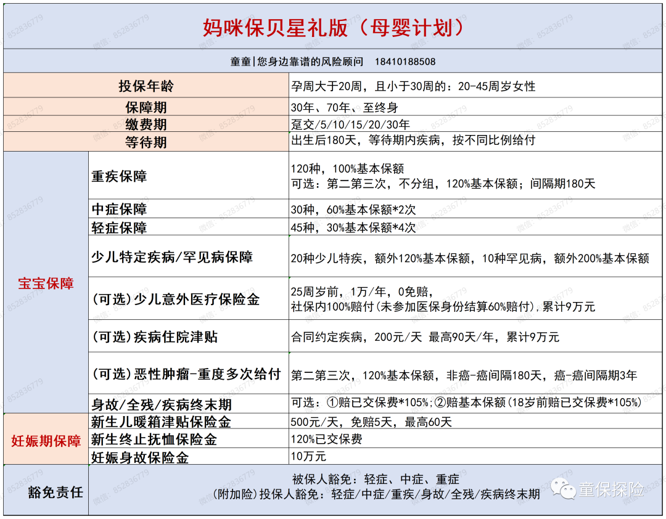Click the cell starting '20种少儿特疾，额外120%基本保额'
Viewport: 666px width, 519px height.
[x=475, y=256]
